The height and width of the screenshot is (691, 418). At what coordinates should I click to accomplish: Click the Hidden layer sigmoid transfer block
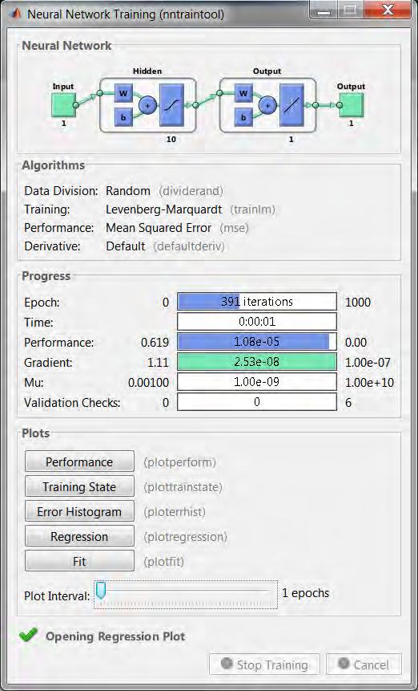(x=172, y=106)
